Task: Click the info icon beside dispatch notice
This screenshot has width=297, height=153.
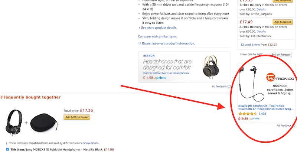Action: (7, 143)
